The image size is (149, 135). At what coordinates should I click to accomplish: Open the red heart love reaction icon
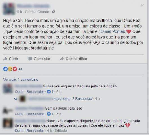click(x=15, y=69)
